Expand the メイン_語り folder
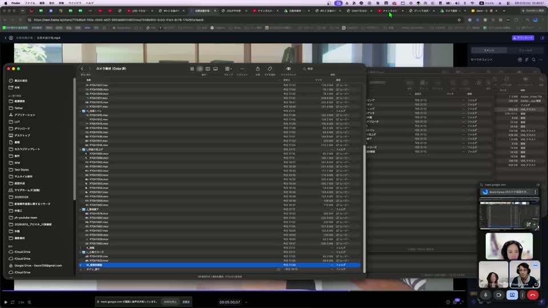Viewport: 548px width, 308px height. 80,269
